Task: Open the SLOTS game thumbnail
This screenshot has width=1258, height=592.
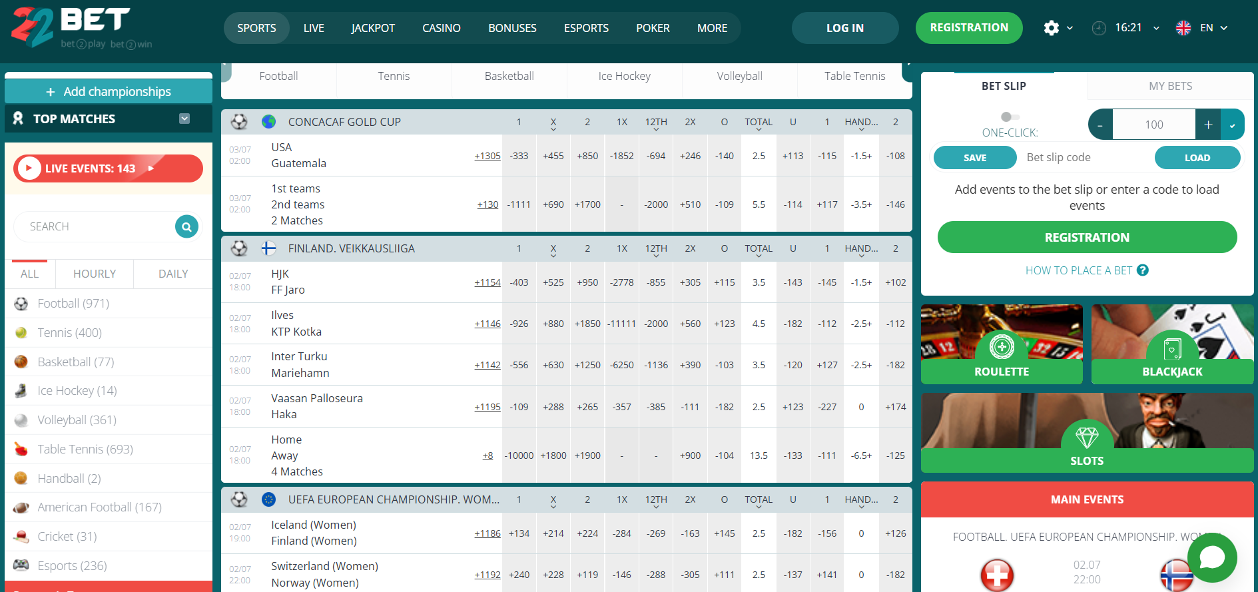Action: pos(1087,433)
